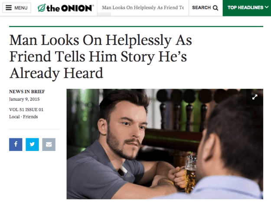Image resolution: width=271 pixels, height=206 pixels.
Task: Click the article headline text
Action: (101, 56)
